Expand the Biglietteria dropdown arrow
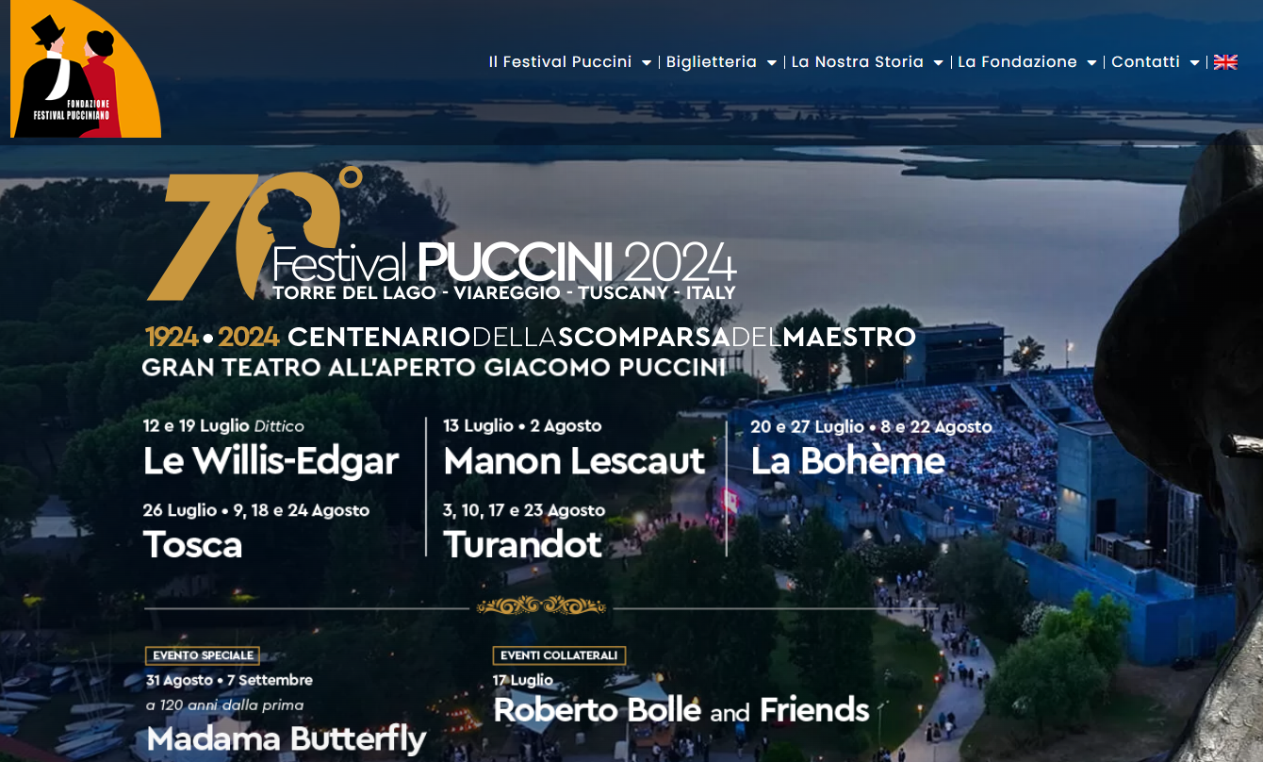 point(772,63)
